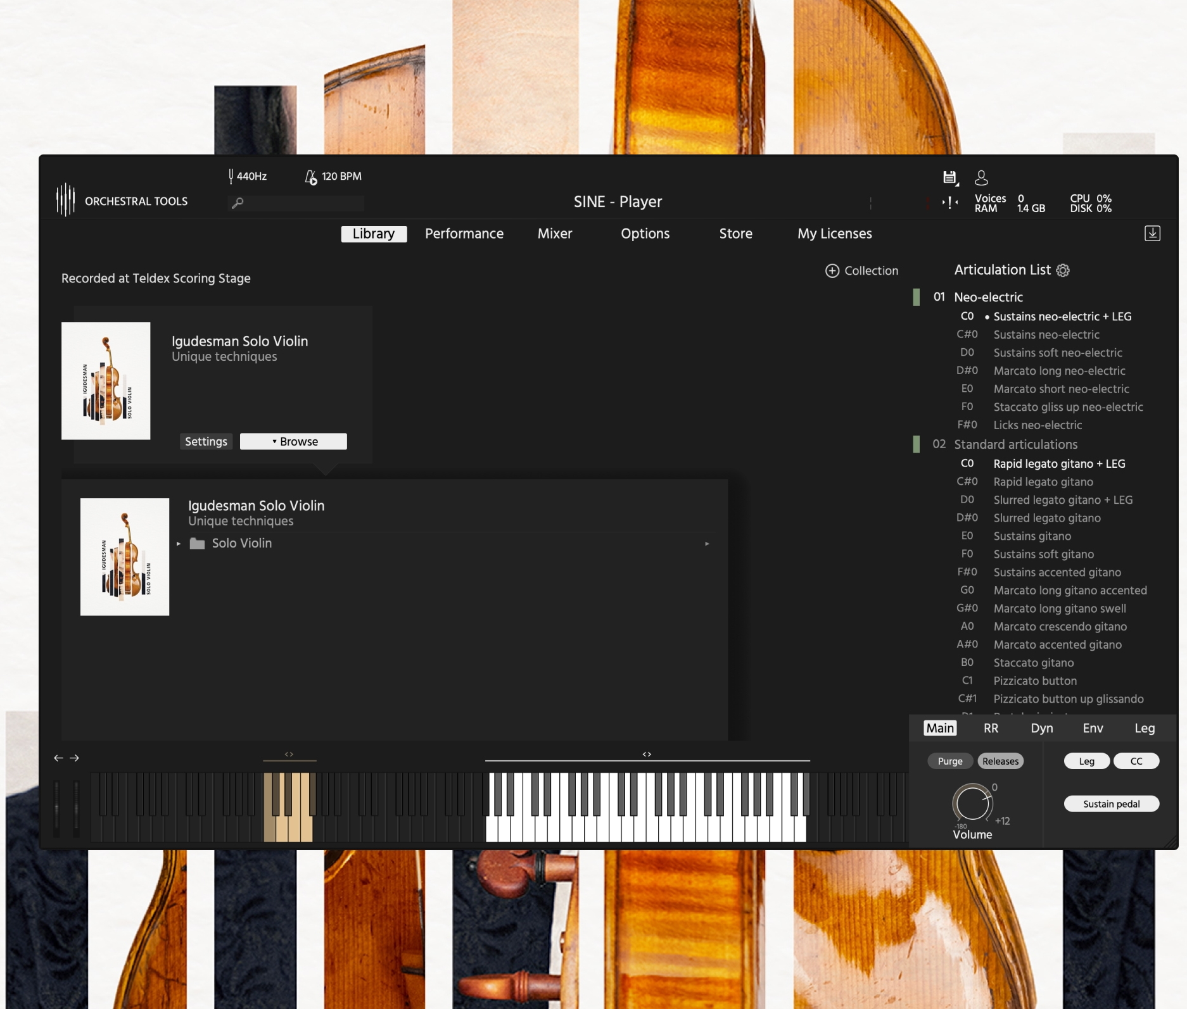Screen dimensions: 1187x1009
Task: Toggle the Purge button
Action: (949, 761)
